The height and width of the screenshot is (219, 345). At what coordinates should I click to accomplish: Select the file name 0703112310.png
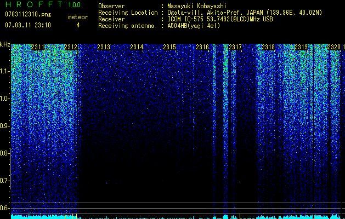28,14
